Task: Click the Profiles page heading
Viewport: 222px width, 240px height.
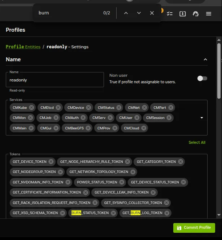Action: [x=16, y=30]
